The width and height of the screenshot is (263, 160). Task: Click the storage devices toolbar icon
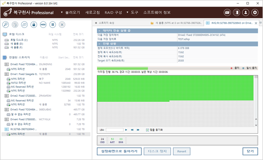point(24,25)
